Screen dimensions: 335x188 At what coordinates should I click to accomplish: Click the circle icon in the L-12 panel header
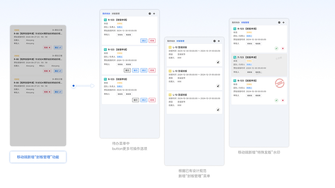pyautogui.click(x=215, y=41)
